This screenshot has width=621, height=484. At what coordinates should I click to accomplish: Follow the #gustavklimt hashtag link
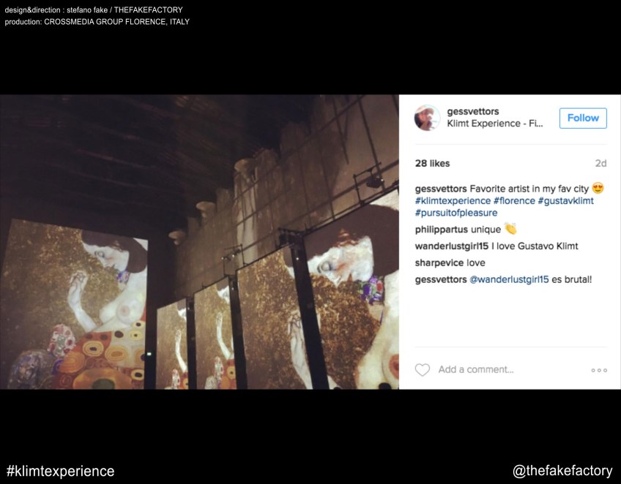pyautogui.click(x=569, y=201)
